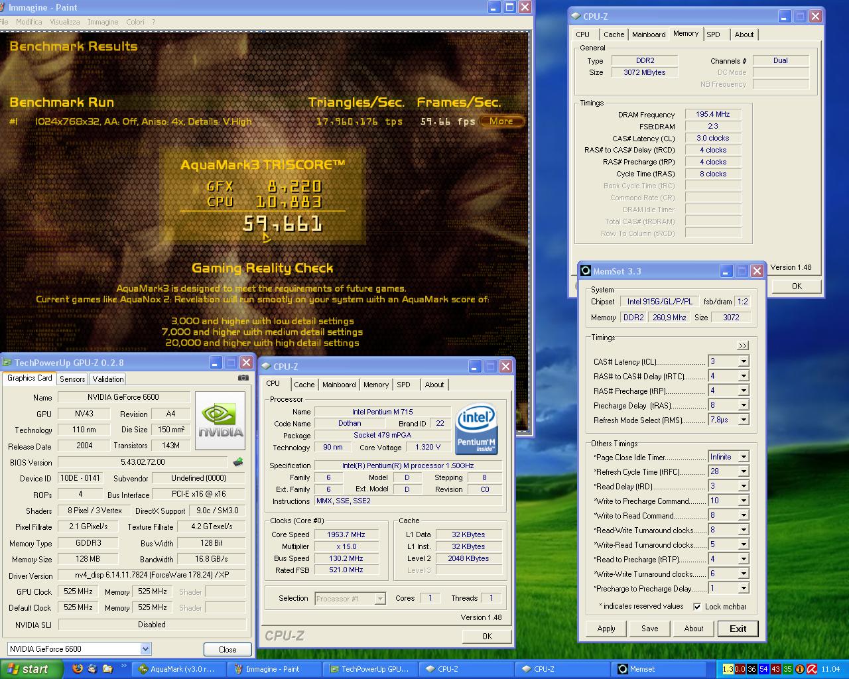Click the taskbar clock showing 11.04
Viewport: 849px width, 679px height.
pos(831,670)
